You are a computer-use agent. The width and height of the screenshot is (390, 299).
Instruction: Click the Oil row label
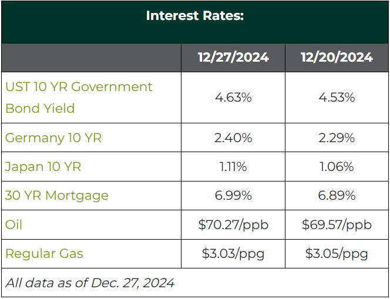coord(14,224)
